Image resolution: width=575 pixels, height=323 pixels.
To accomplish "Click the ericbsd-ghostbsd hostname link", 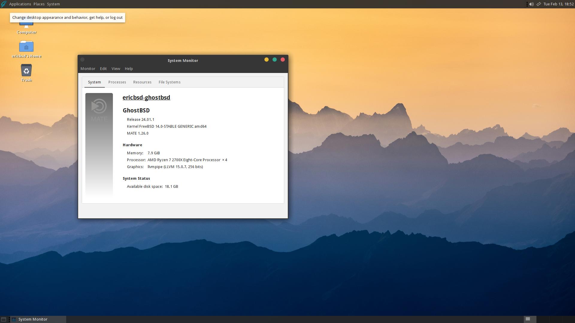I will point(146,97).
